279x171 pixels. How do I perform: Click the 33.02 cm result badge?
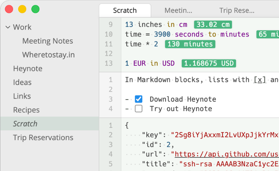213,25
